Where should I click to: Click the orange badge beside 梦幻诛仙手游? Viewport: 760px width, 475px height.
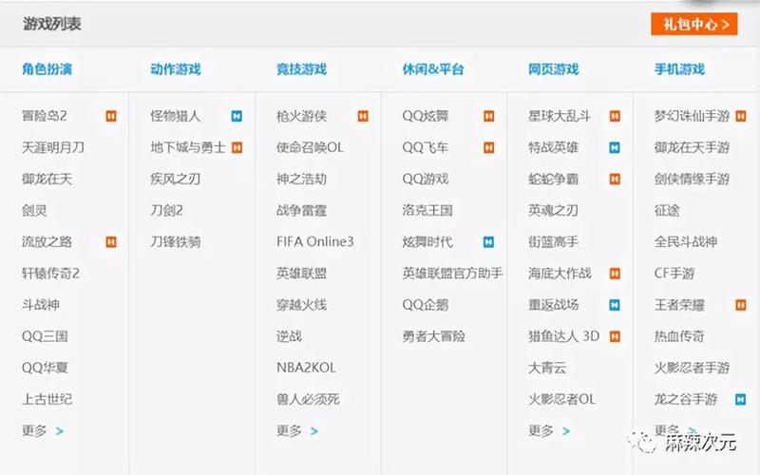click(741, 116)
